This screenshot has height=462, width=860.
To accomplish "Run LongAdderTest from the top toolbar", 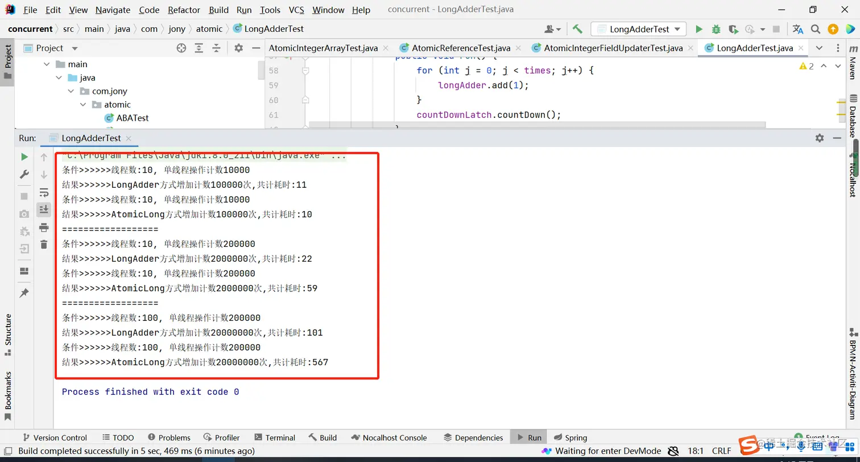I will click(699, 29).
